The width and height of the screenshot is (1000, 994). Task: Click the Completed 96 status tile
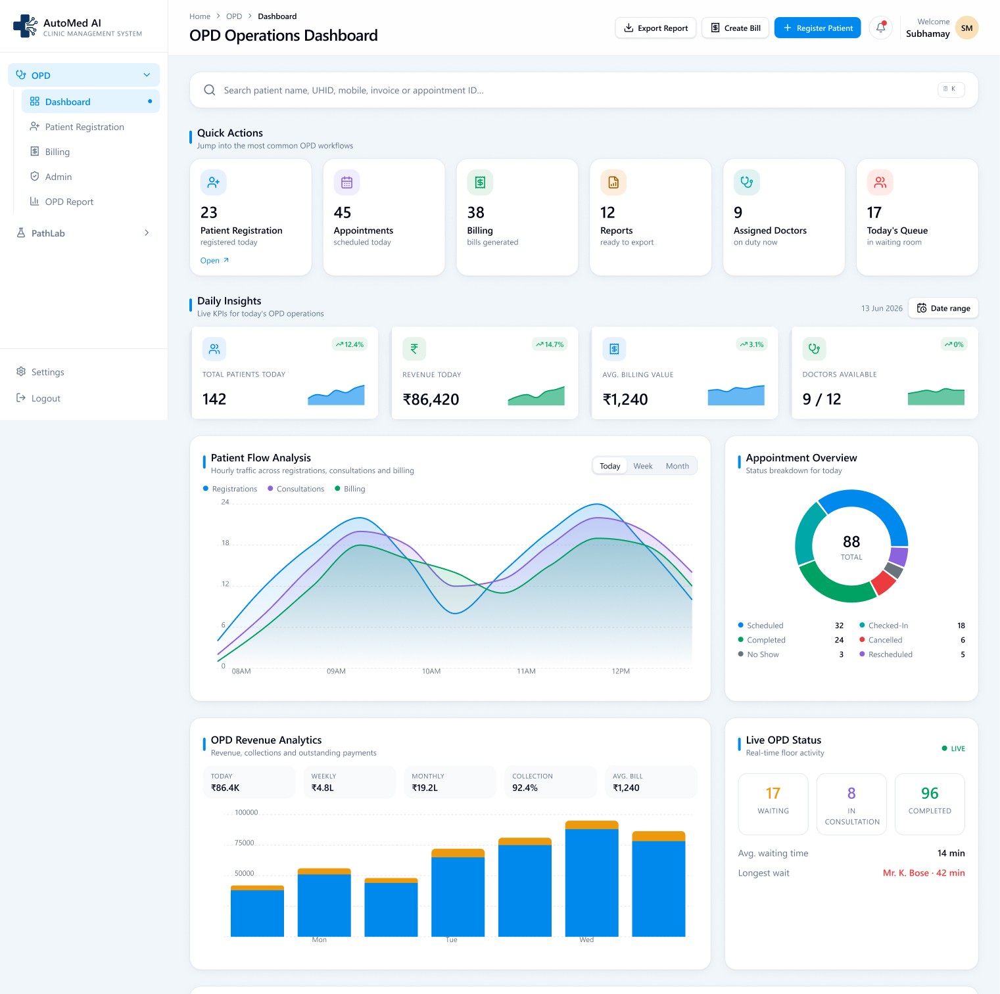pyautogui.click(x=930, y=804)
